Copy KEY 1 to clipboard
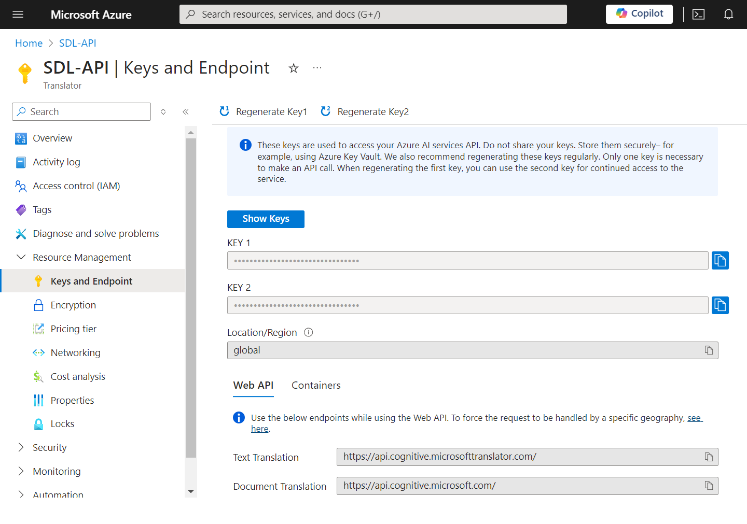The height and width of the screenshot is (524, 747). 720,260
